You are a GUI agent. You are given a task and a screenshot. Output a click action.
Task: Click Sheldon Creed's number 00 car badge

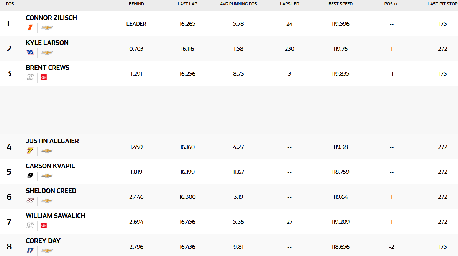[30, 201]
